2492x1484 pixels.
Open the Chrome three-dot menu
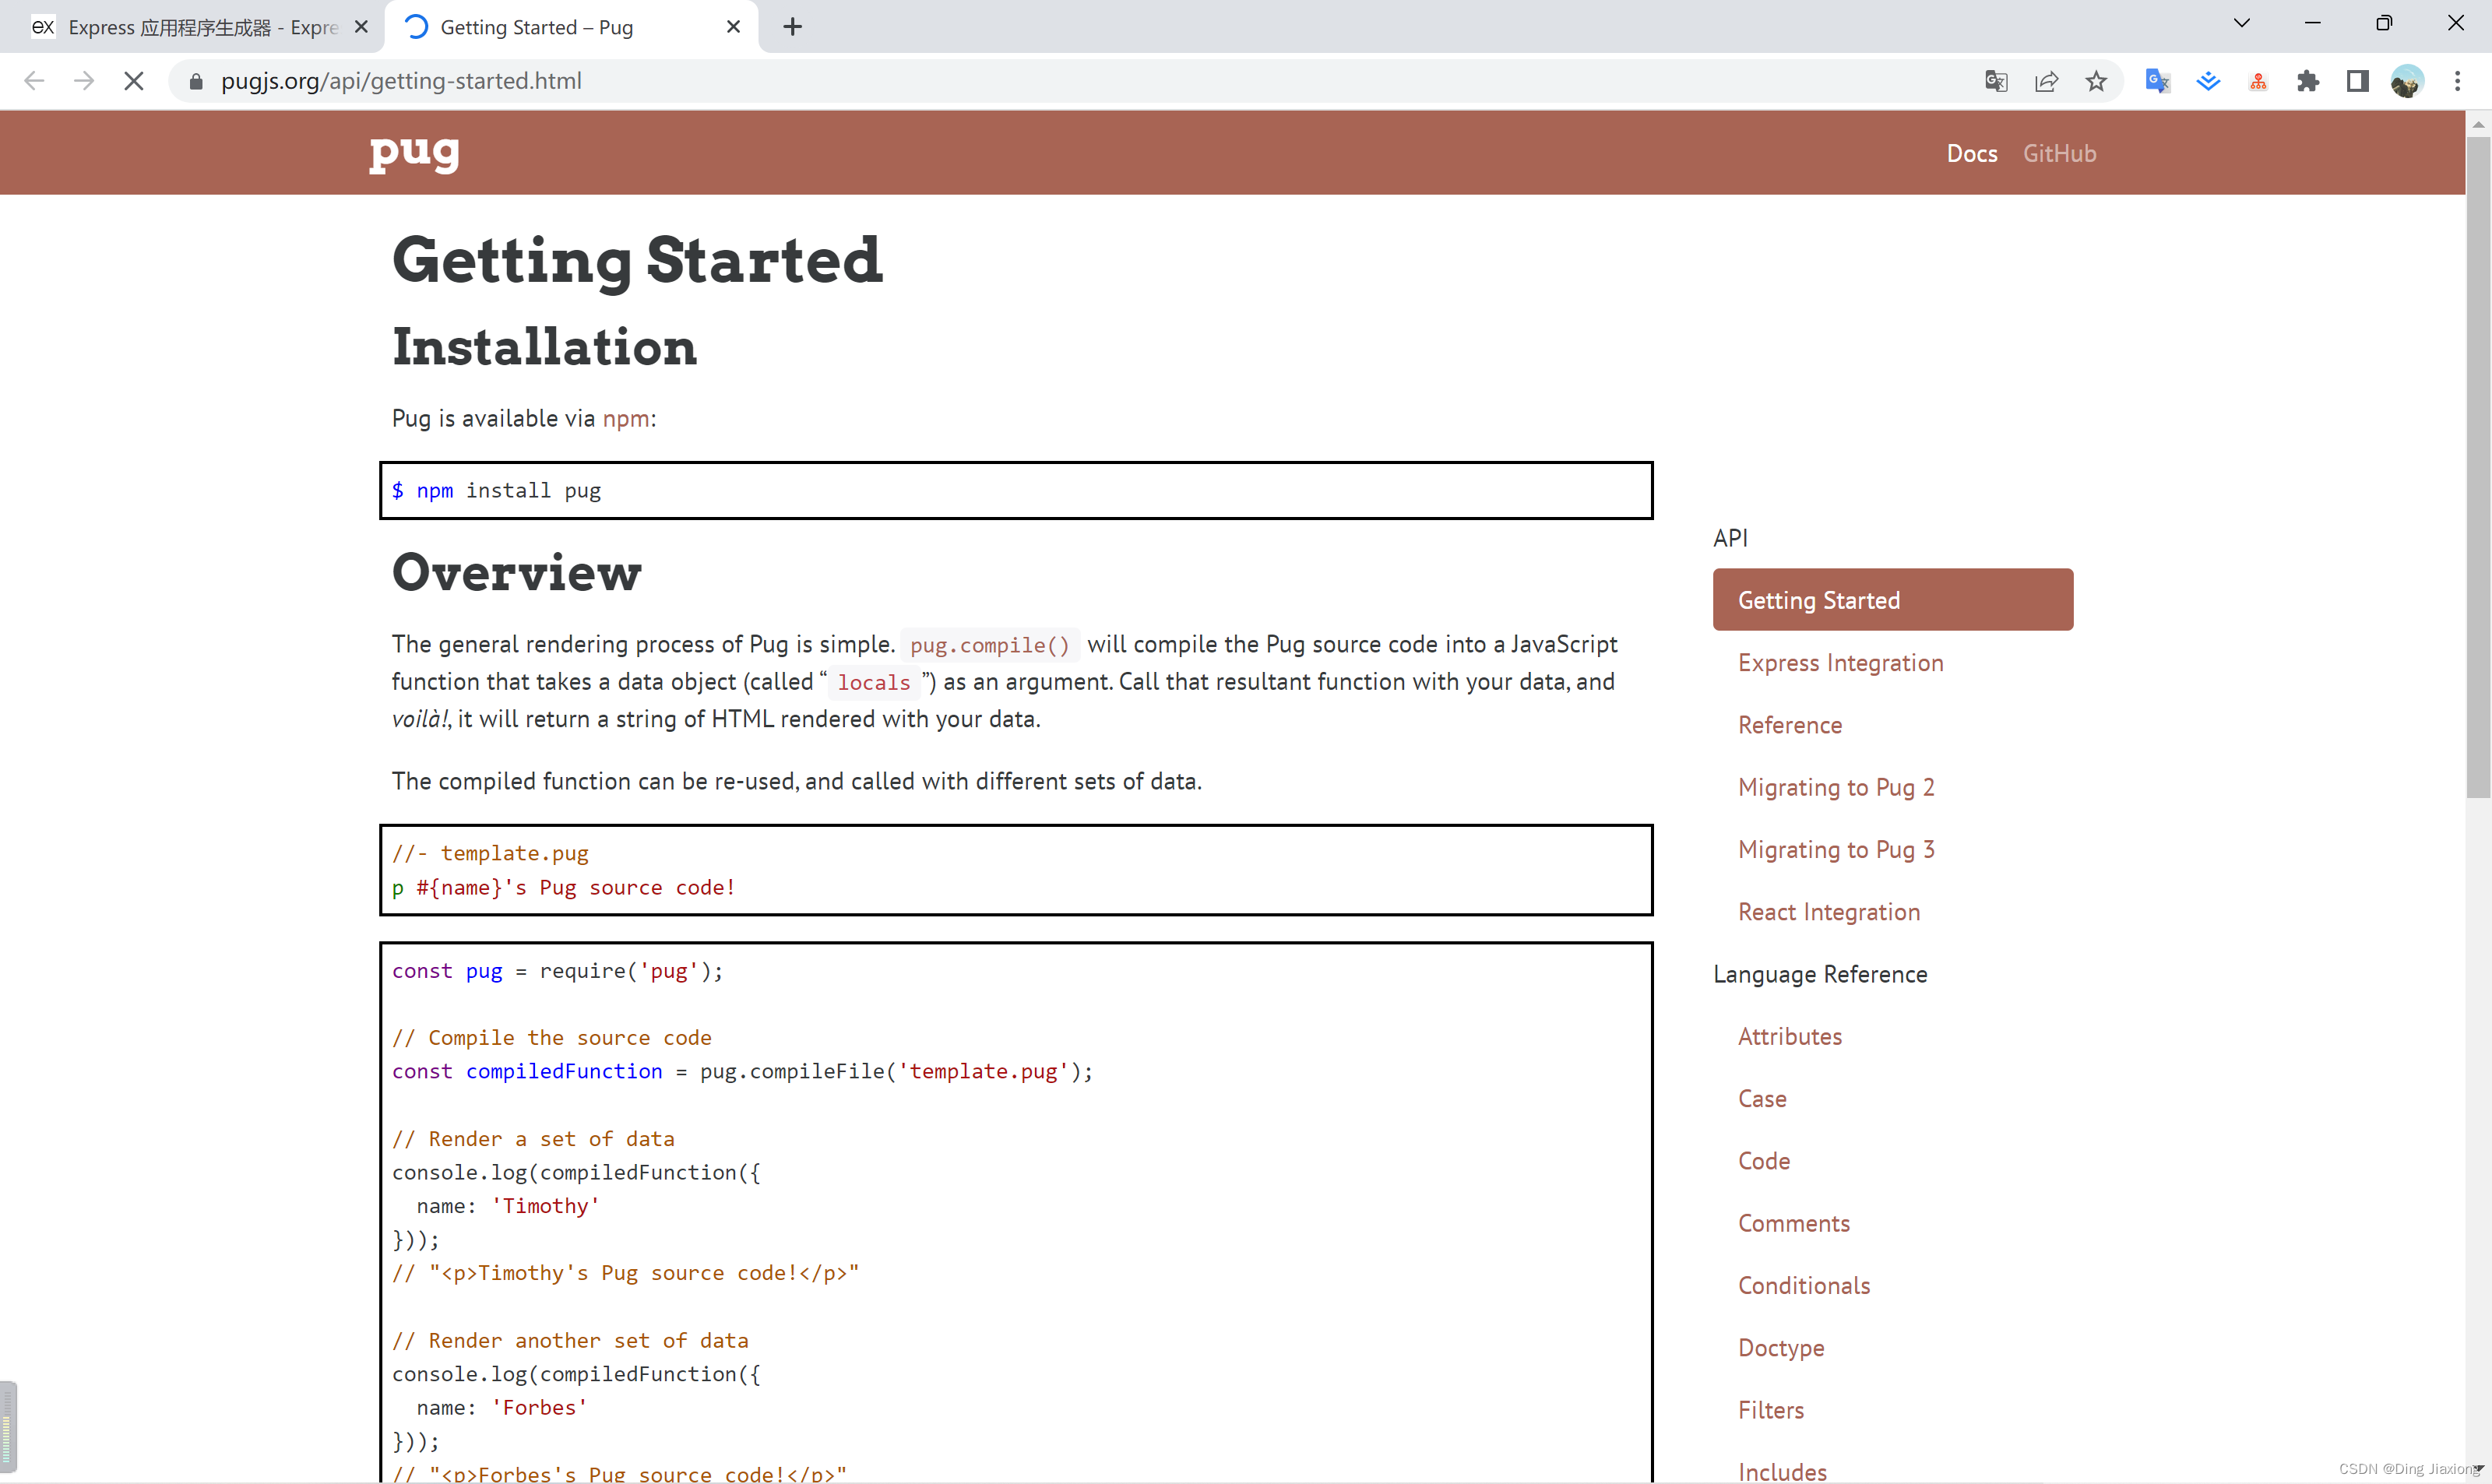point(2457,81)
